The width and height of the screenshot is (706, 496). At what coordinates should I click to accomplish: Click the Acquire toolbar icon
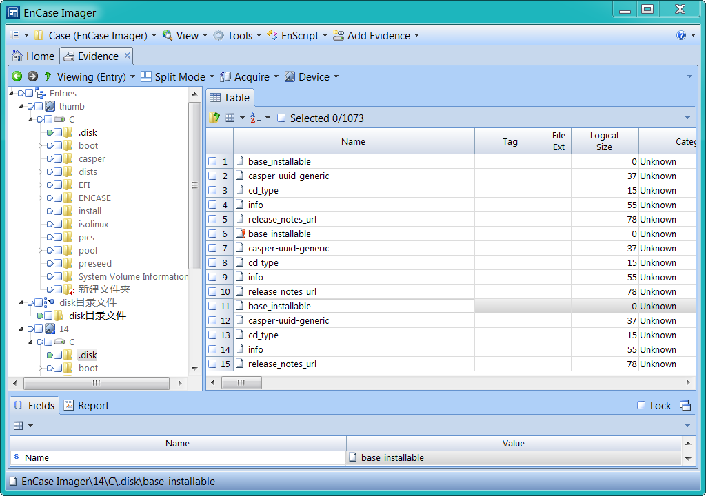[225, 76]
